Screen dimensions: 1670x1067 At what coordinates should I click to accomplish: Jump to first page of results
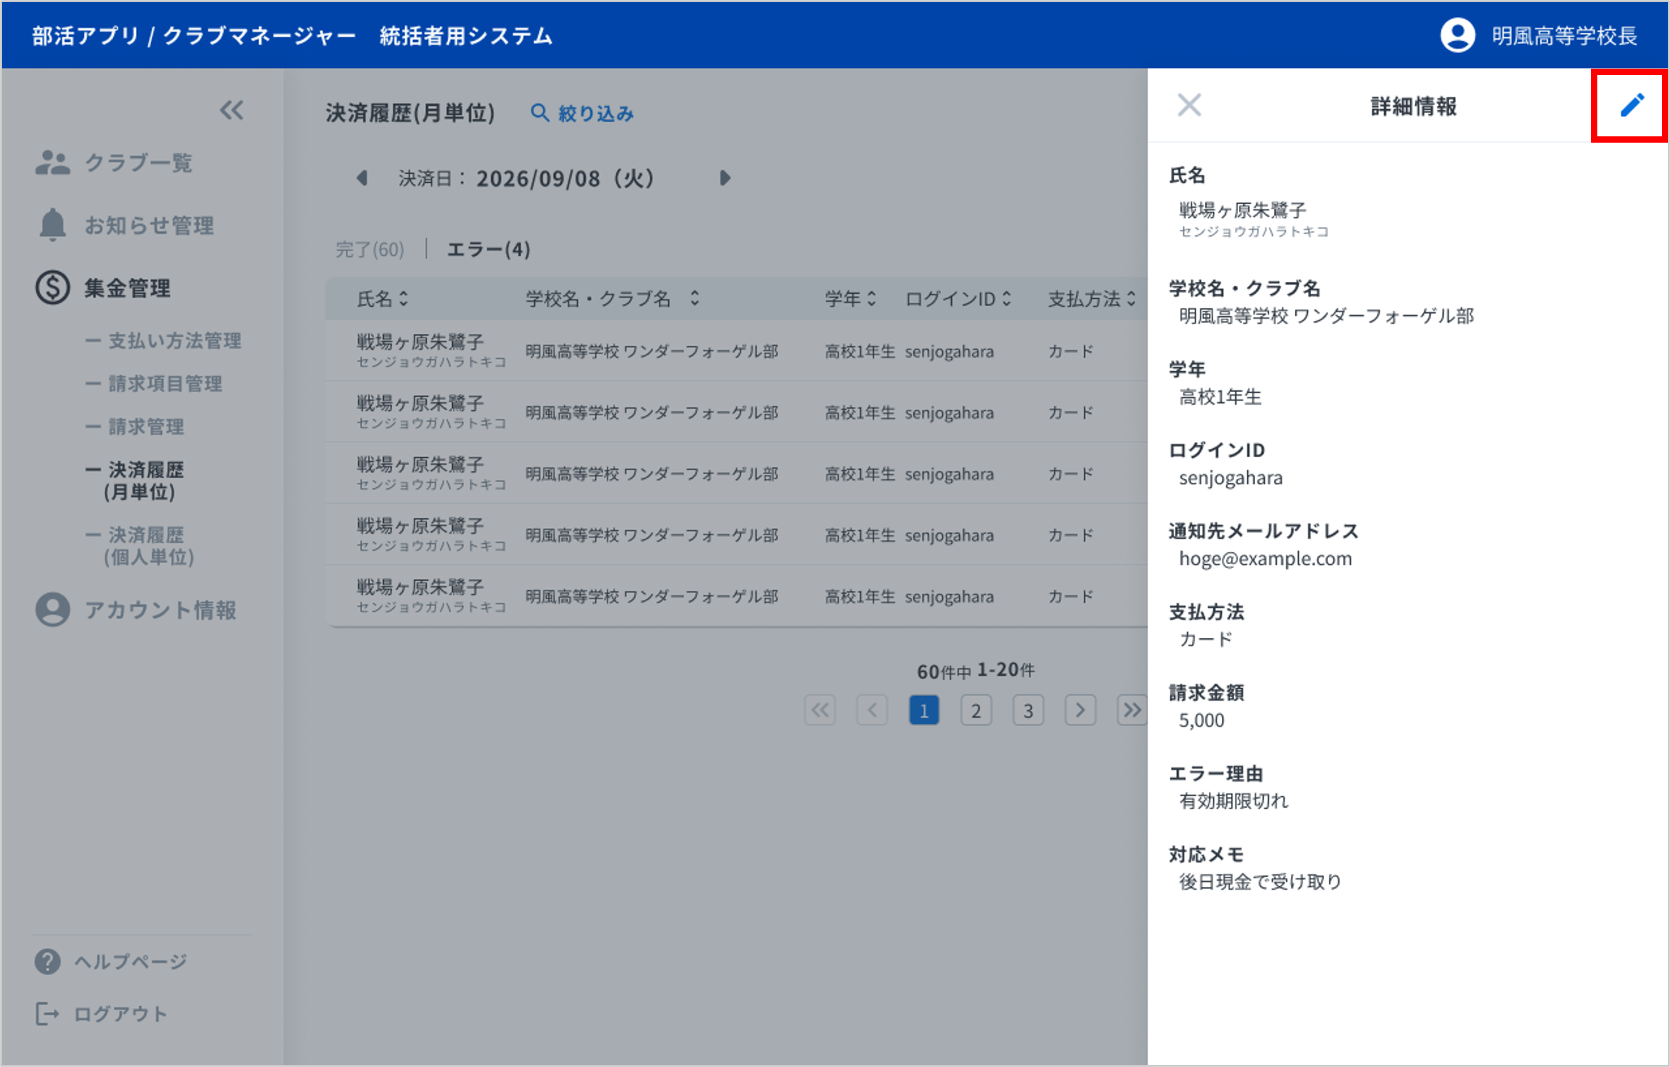(820, 710)
